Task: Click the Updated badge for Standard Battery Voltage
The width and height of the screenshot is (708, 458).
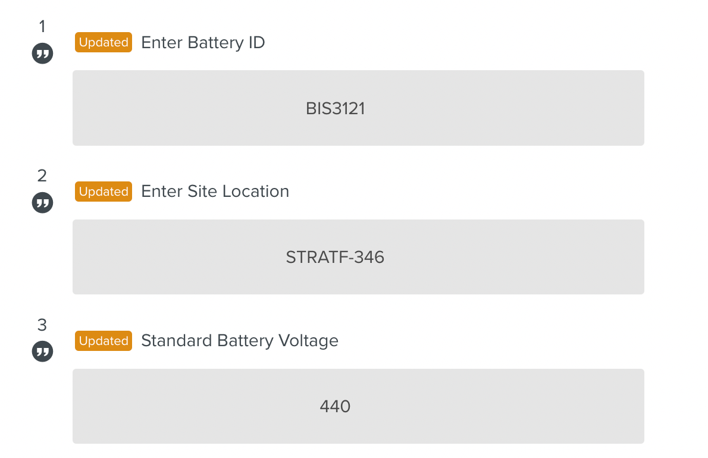Action: pos(104,341)
